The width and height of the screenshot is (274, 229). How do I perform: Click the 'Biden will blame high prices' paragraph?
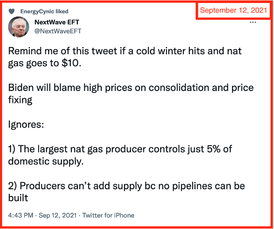coord(131,94)
